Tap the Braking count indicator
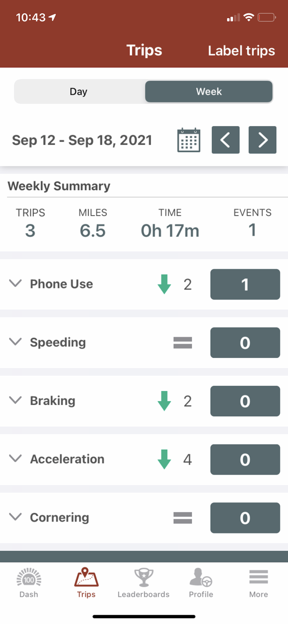288x624 pixels. (245, 401)
